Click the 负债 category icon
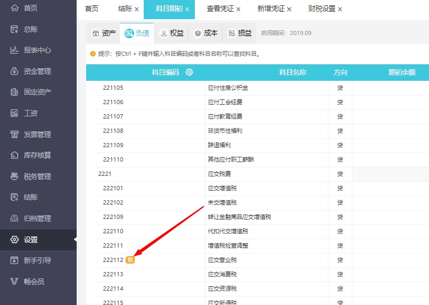The image size is (429, 305). click(x=129, y=33)
